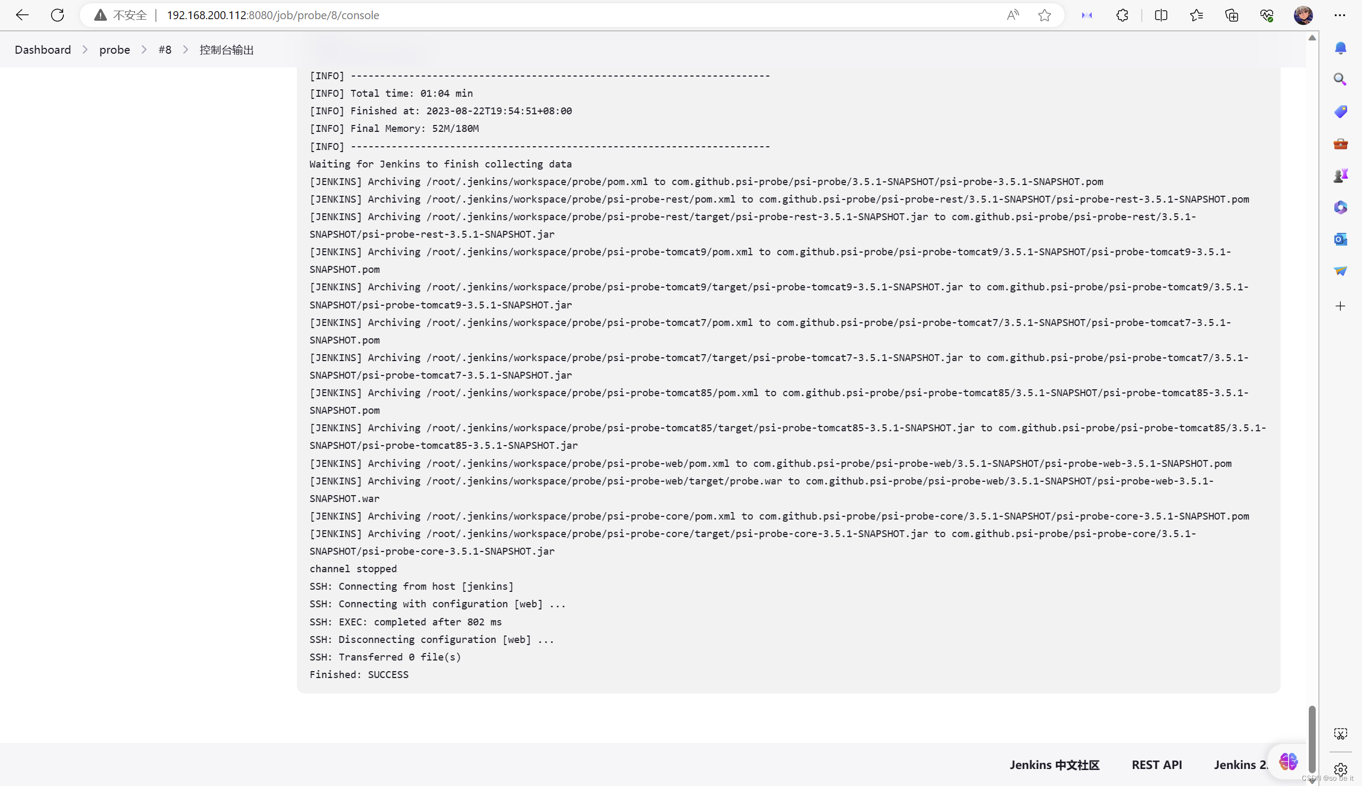Go back to the previous page
The image size is (1362, 786).
(22, 15)
